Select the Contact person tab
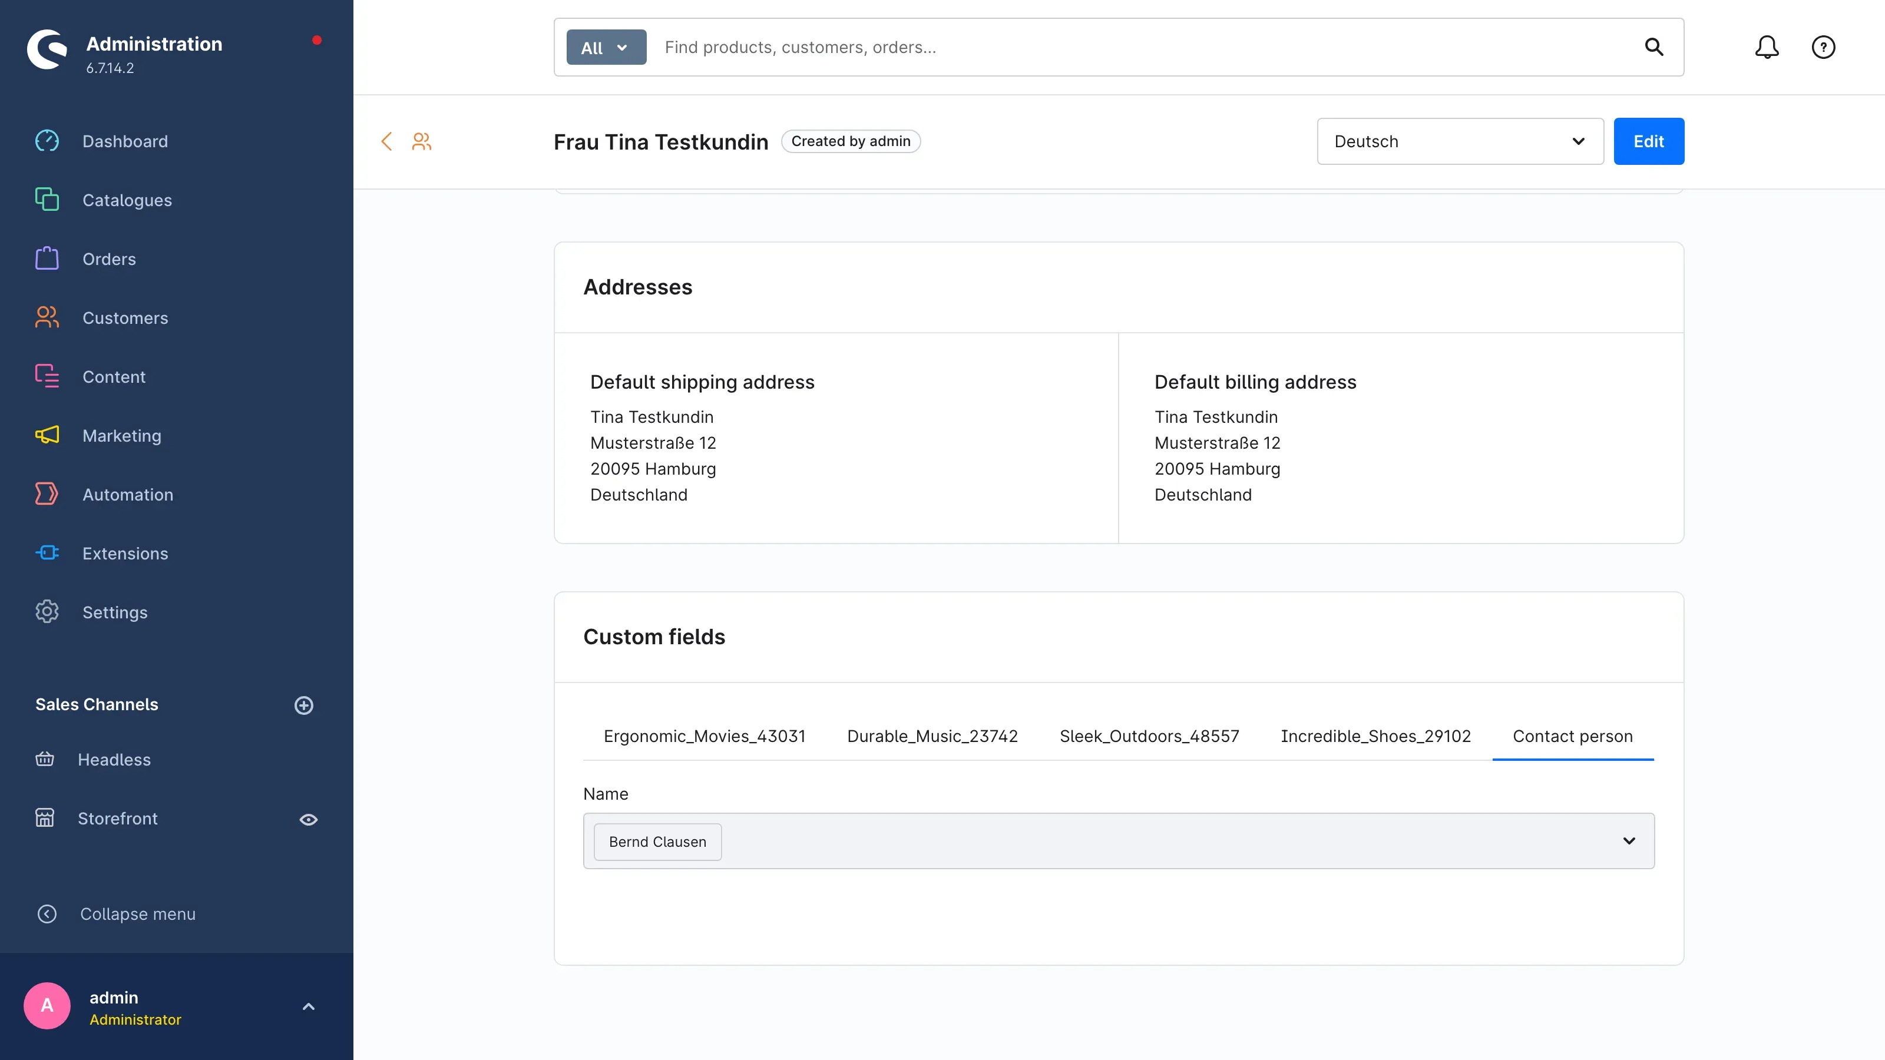This screenshot has height=1060, width=1885. (1573, 736)
